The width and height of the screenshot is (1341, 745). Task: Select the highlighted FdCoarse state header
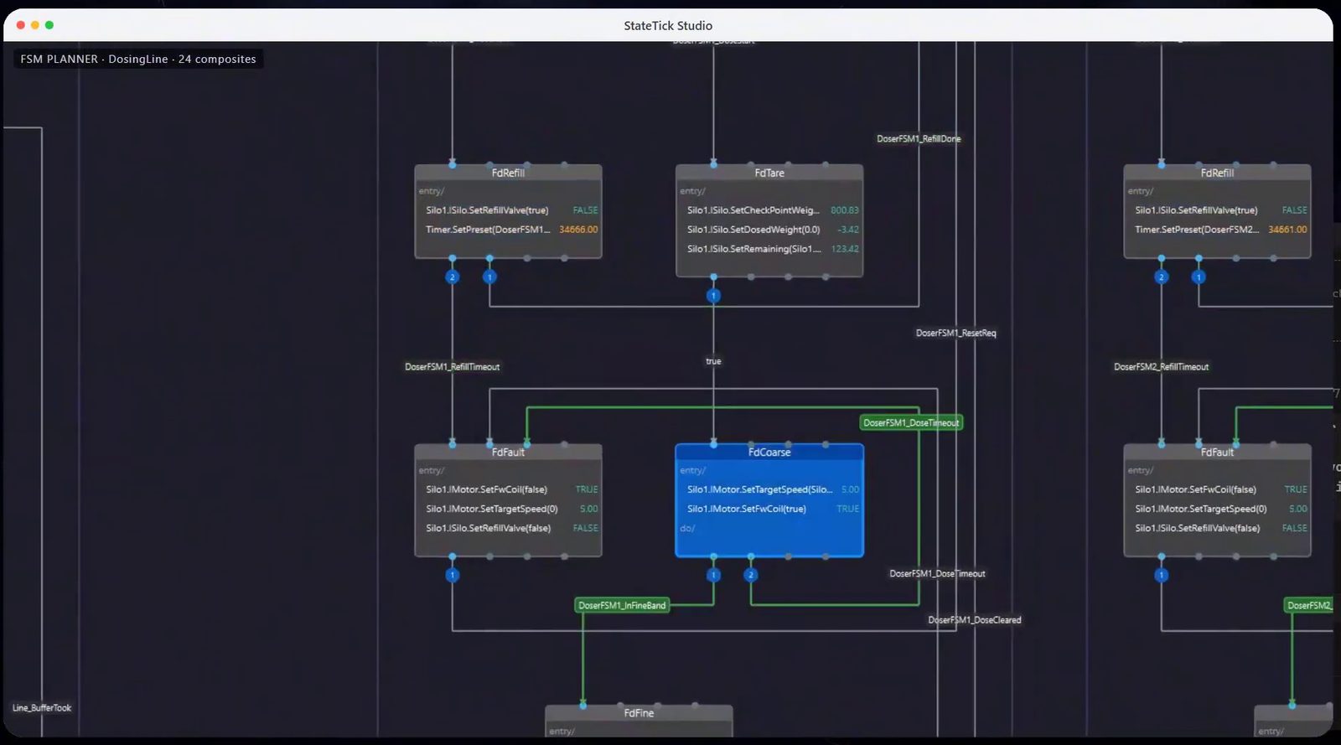click(769, 453)
